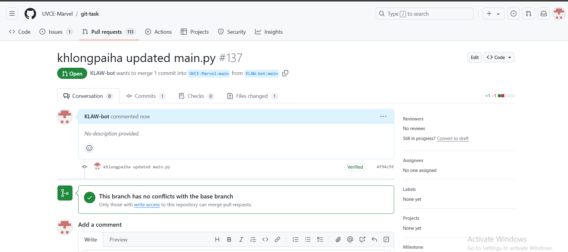
Task: Open the UVCE-Marvel organization link
Action: [x=57, y=14]
